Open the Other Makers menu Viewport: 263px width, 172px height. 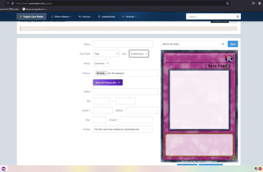61,17
